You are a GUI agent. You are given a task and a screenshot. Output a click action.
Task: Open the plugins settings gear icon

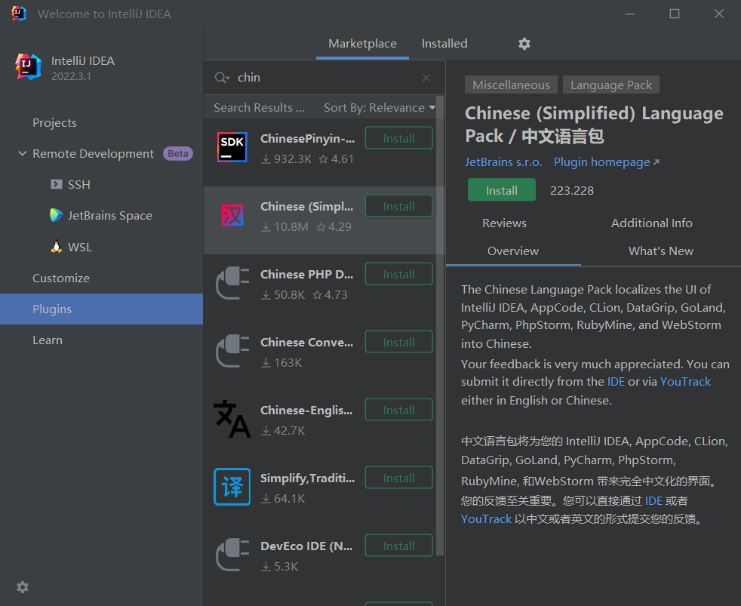coord(524,44)
